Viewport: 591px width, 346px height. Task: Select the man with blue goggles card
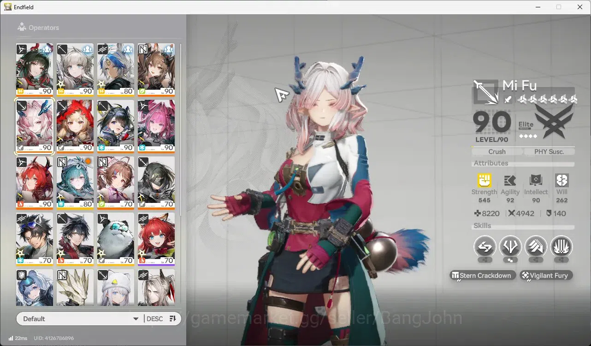tap(35, 239)
